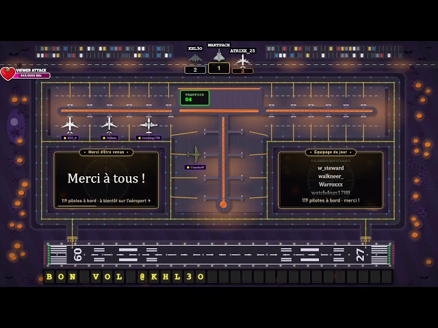Screen dimensions: 438x328
Task: Click the runway 09 number marking
Action: pyautogui.click(x=78, y=255)
